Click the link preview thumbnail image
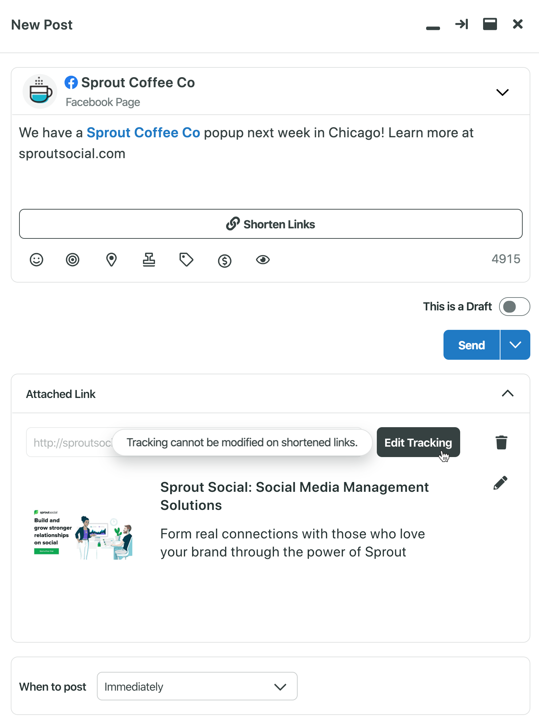Image resolution: width=539 pixels, height=724 pixels. [x=83, y=535]
